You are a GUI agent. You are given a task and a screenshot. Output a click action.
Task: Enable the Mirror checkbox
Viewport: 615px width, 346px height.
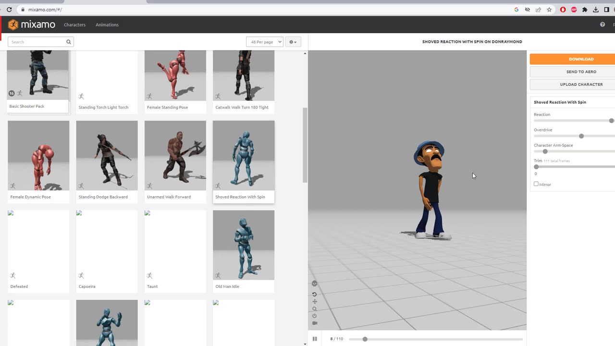pyautogui.click(x=536, y=184)
